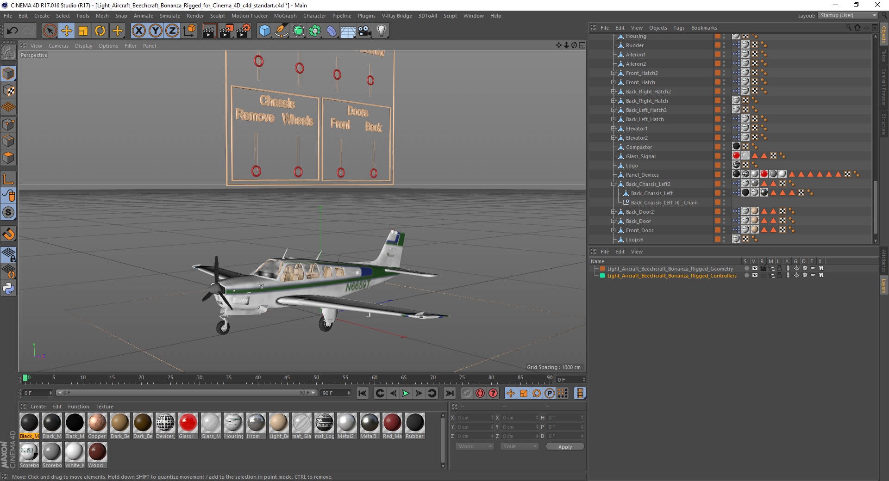889x481 pixels.
Task: Expand the Elevator1 tree node
Action: click(x=613, y=129)
